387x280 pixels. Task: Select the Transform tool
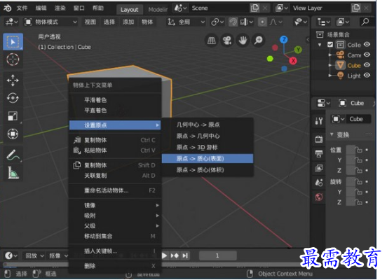point(13,134)
